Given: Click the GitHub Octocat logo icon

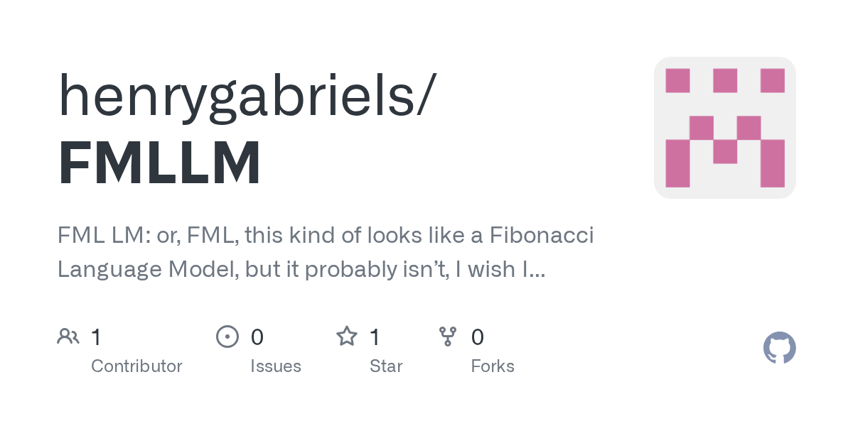Looking at the screenshot, I should pos(779,348).
